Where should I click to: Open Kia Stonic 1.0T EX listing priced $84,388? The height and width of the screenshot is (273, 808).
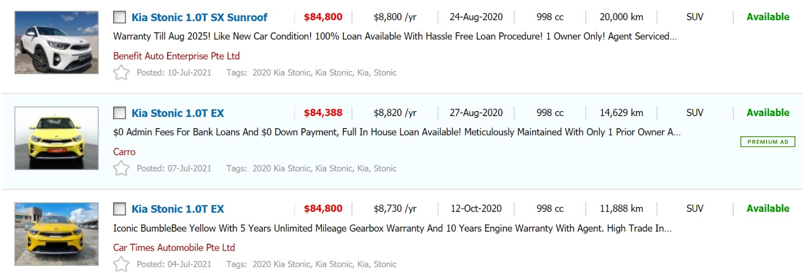pyautogui.click(x=178, y=113)
